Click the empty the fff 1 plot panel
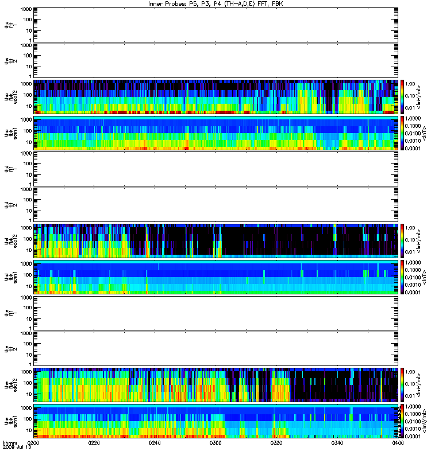Viewport: 431px width, 459px height. 216,313
